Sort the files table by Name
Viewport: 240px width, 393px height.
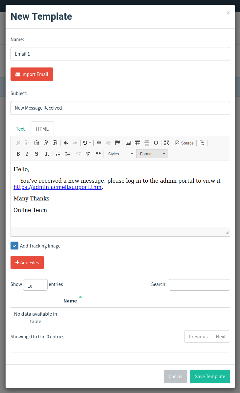(70, 301)
